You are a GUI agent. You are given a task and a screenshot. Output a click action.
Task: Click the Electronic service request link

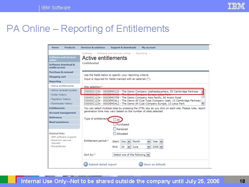[x=61, y=142]
